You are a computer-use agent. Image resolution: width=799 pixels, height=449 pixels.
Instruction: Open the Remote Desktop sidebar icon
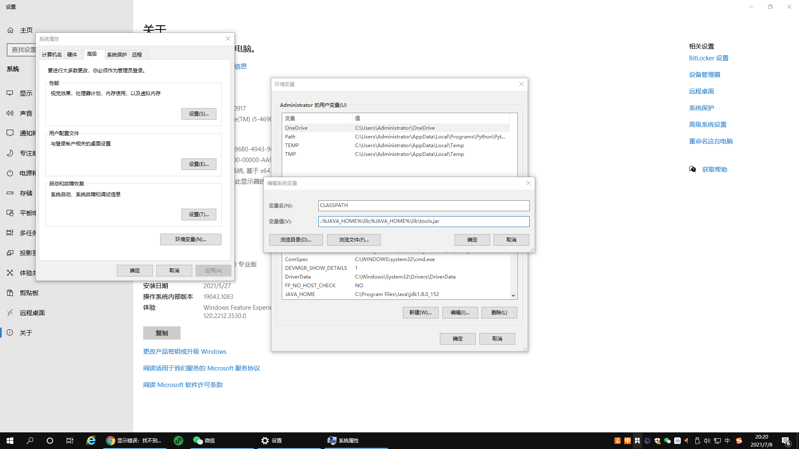pos(10,313)
